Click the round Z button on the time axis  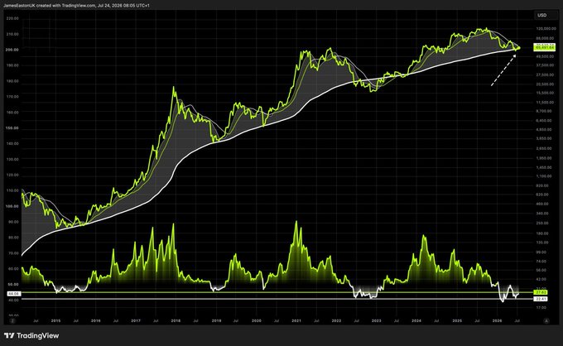[x=12, y=321]
